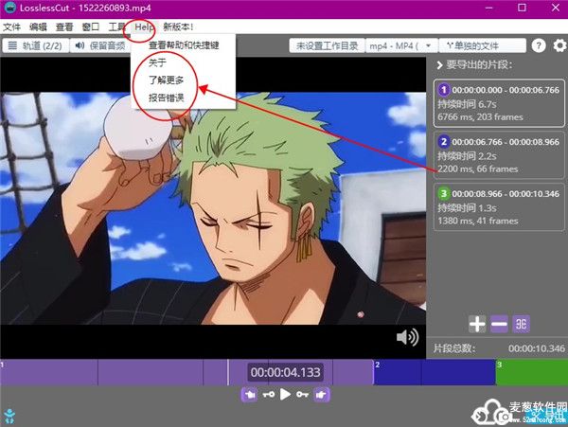The image size is (568, 427).
Task: Click the Help menu
Action: [x=144, y=27]
